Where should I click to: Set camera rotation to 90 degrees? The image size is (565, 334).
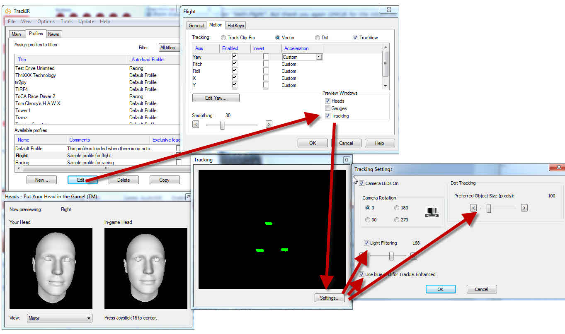[367, 220]
